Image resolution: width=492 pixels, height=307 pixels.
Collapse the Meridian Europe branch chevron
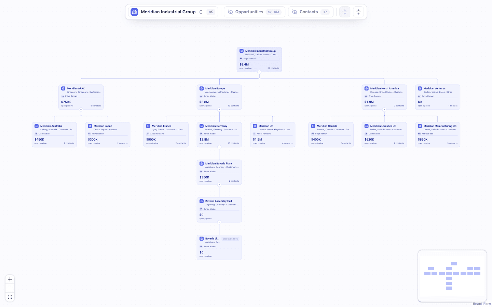click(219, 109)
